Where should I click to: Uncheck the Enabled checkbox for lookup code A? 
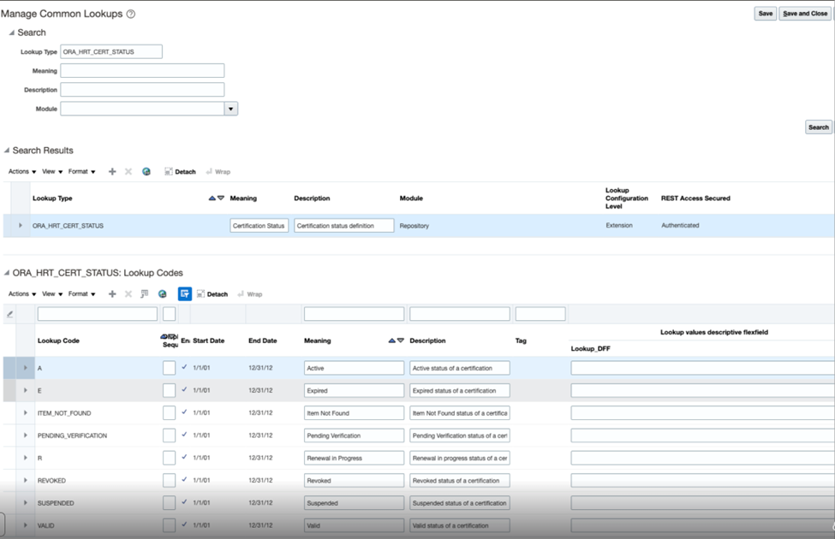click(x=184, y=367)
